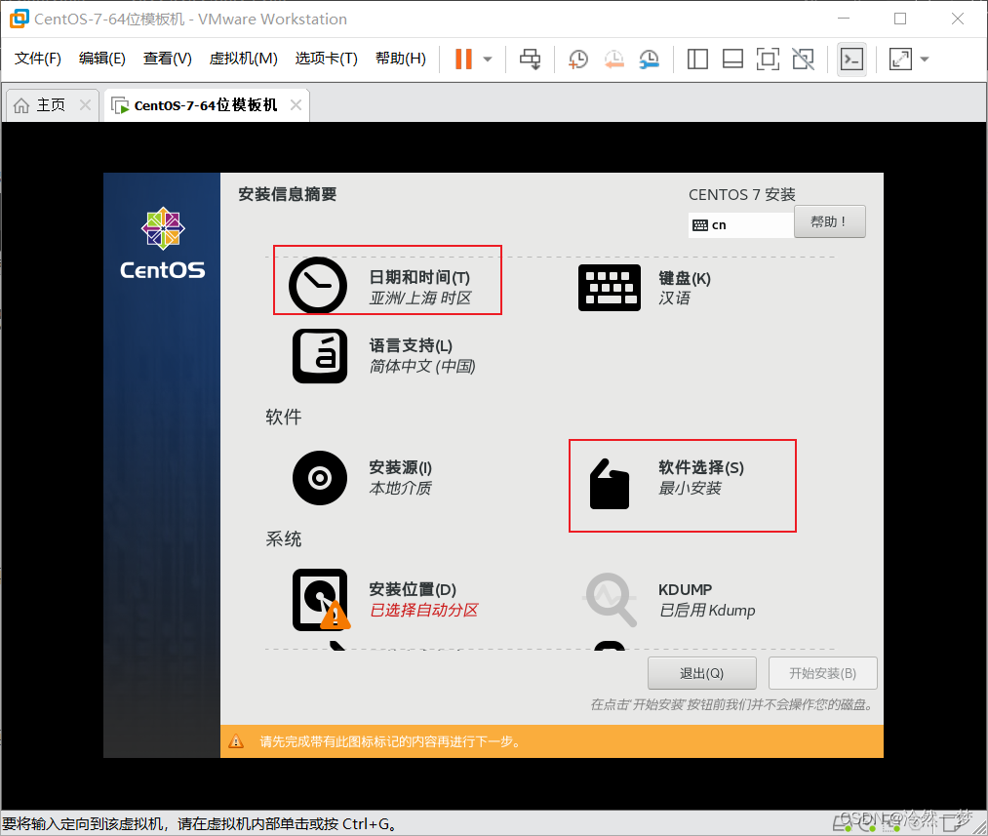Image resolution: width=988 pixels, height=836 pixels.
Task: Minimize the VMware Workstation window
Action: (844, 19)
